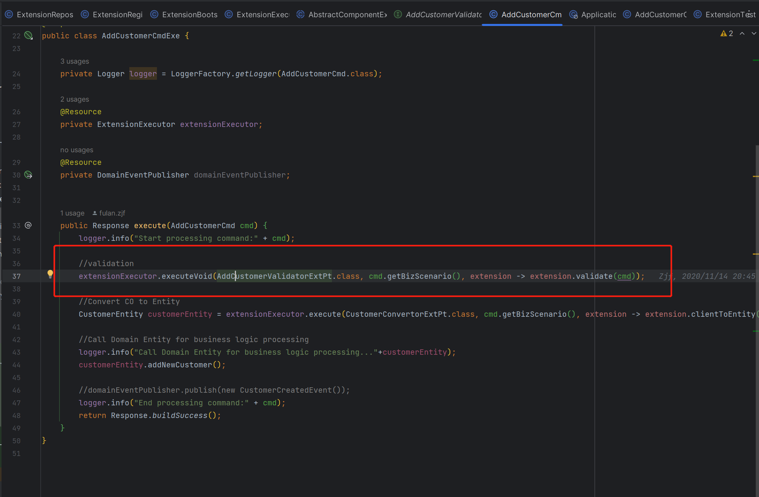Switch to the ExtensionRepos tab
Viewport: 759px width, 497px height.
click(x=39, y=15)
